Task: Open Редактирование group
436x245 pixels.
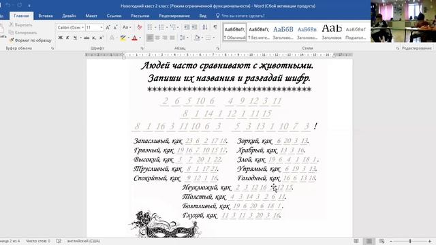Action: (x=418, y=48)
